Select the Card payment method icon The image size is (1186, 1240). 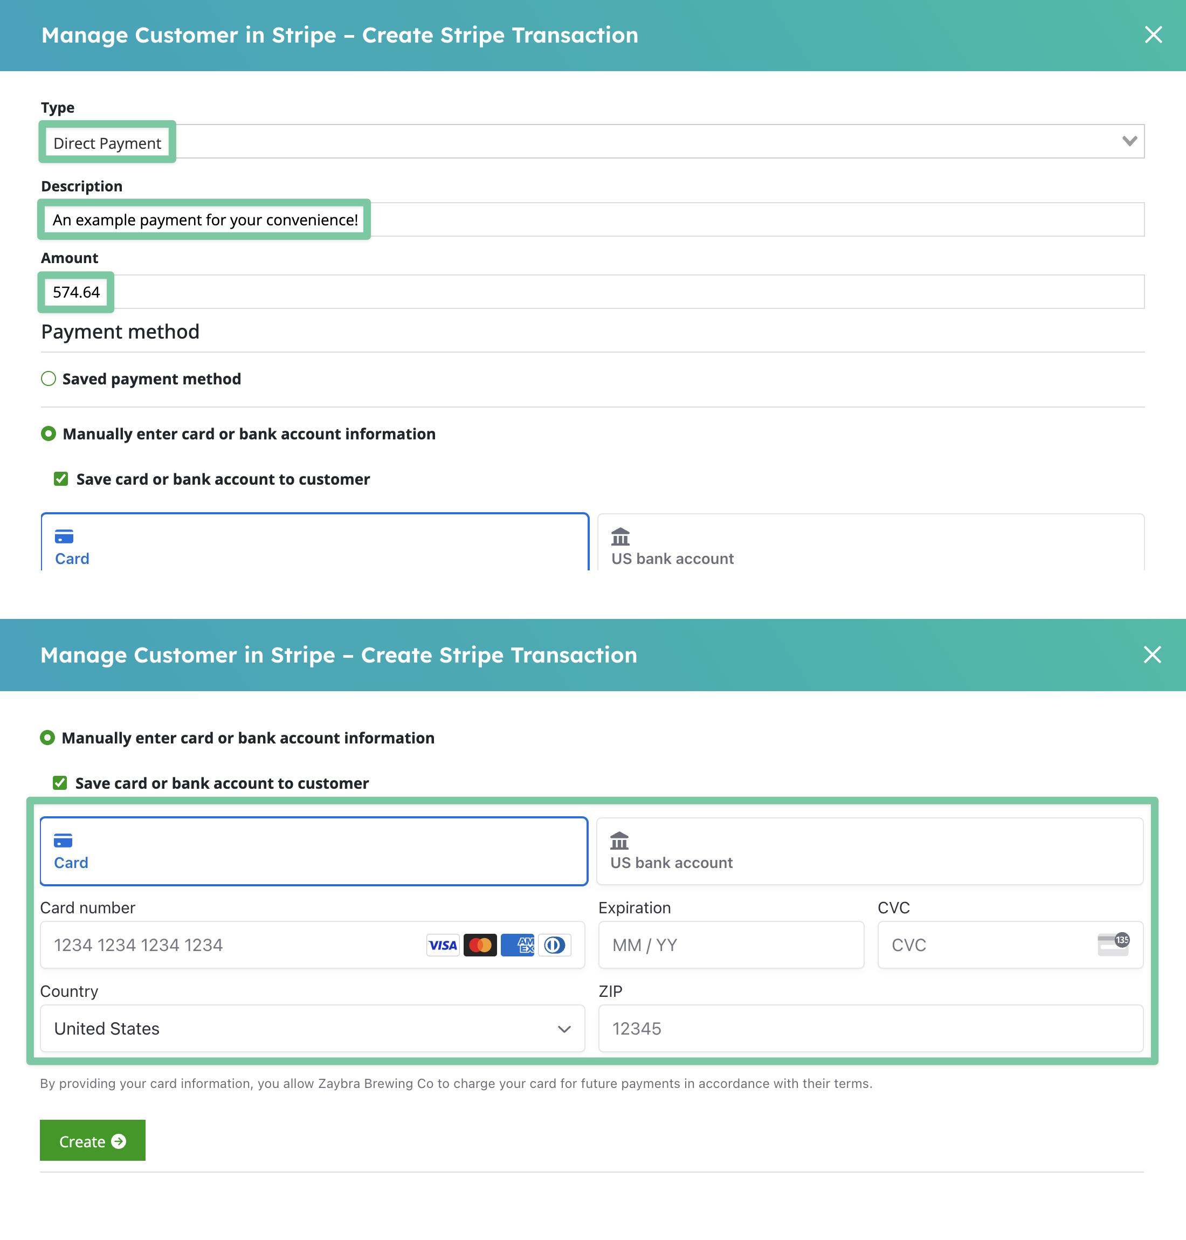point(65,537)
